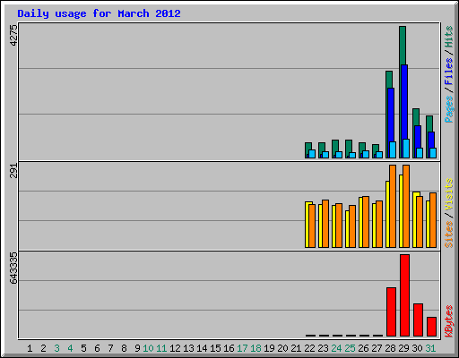459x358 pixels.
Task: Click the orange sites bar for day 28
Action: [393, 207]
